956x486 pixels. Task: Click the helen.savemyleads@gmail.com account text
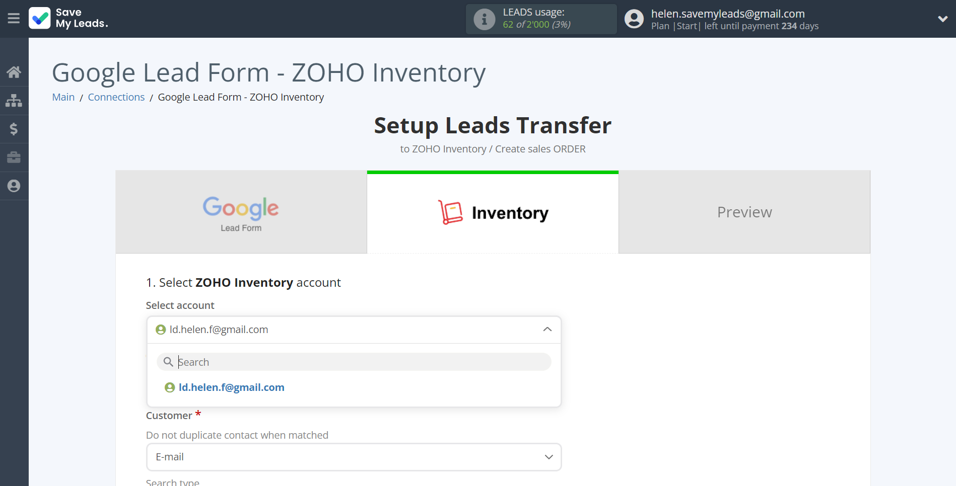727,14
